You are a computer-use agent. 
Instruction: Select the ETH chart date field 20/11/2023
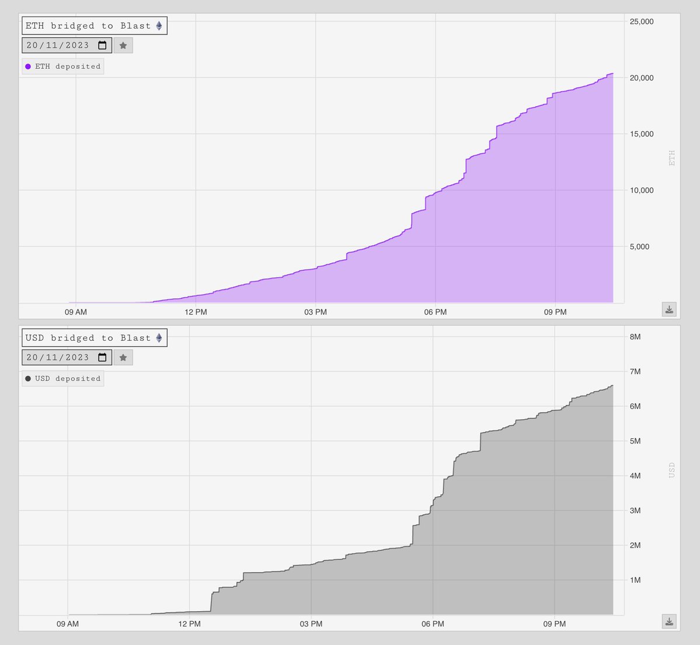(x=67, y=46)
